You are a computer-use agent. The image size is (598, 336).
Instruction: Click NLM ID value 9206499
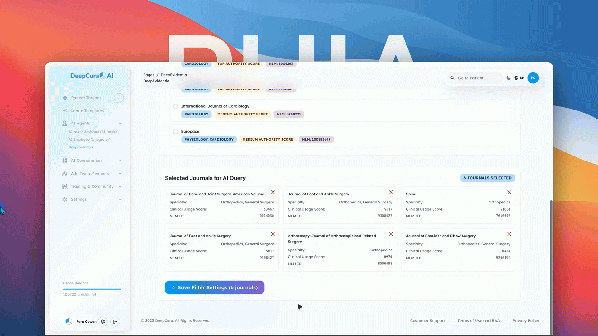point(503,258)
